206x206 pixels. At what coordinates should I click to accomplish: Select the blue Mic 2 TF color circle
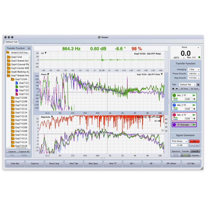click(x=174, y=105)
